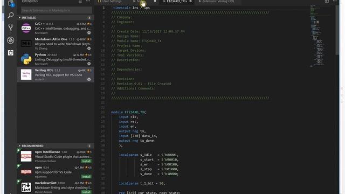Click the 'output reg tx_done' line
The height and width of the screenshot is (194, 345).
click(136, 141)
